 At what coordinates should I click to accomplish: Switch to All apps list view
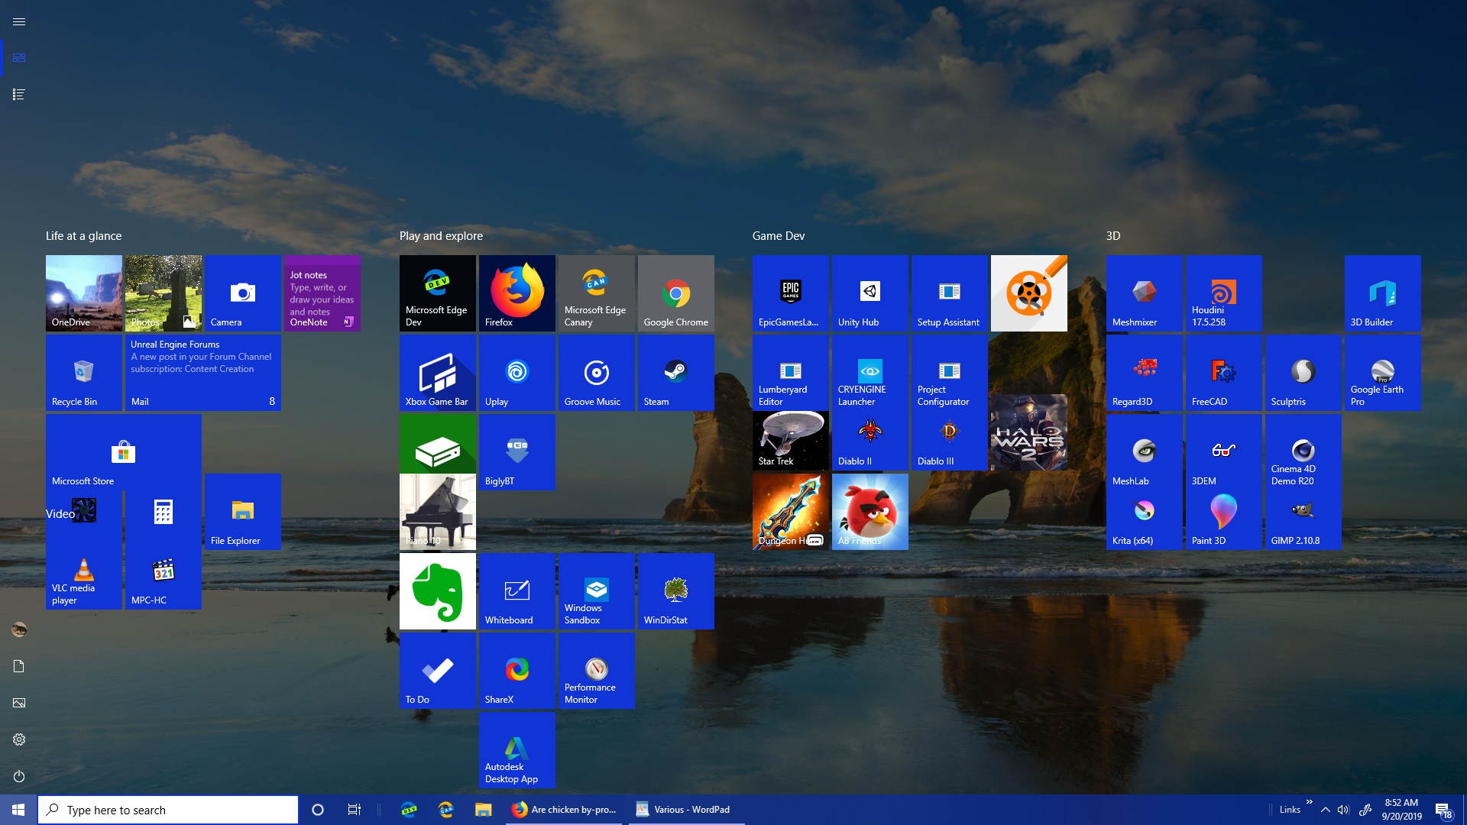[19, 95]
